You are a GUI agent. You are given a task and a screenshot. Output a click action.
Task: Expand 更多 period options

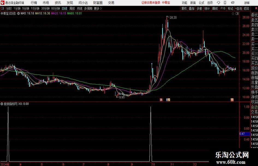pyautogui.click(x=98, y=8)
